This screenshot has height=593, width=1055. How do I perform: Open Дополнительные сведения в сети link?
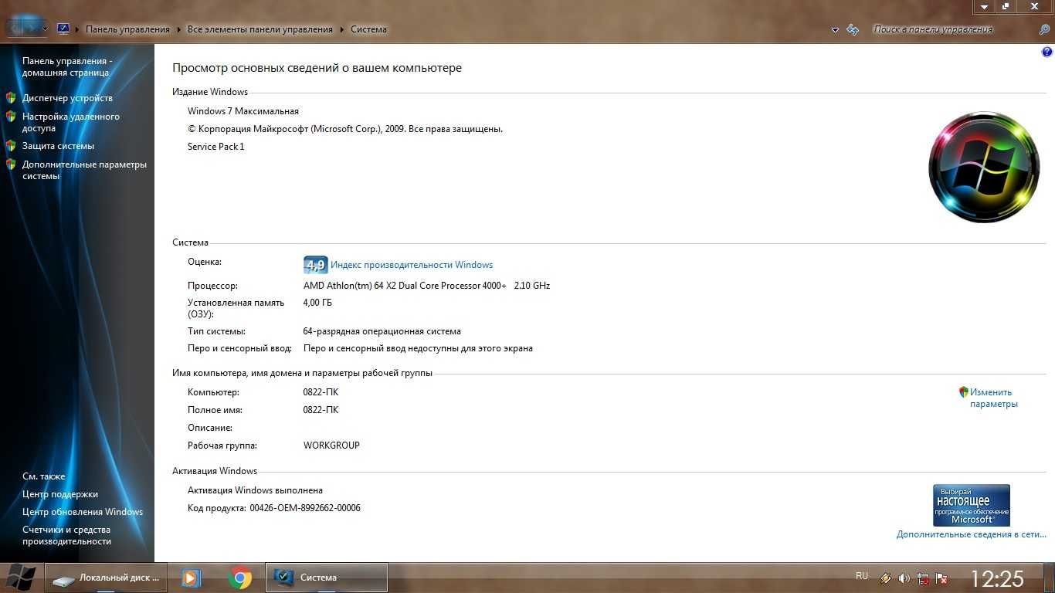click(971, 534)
